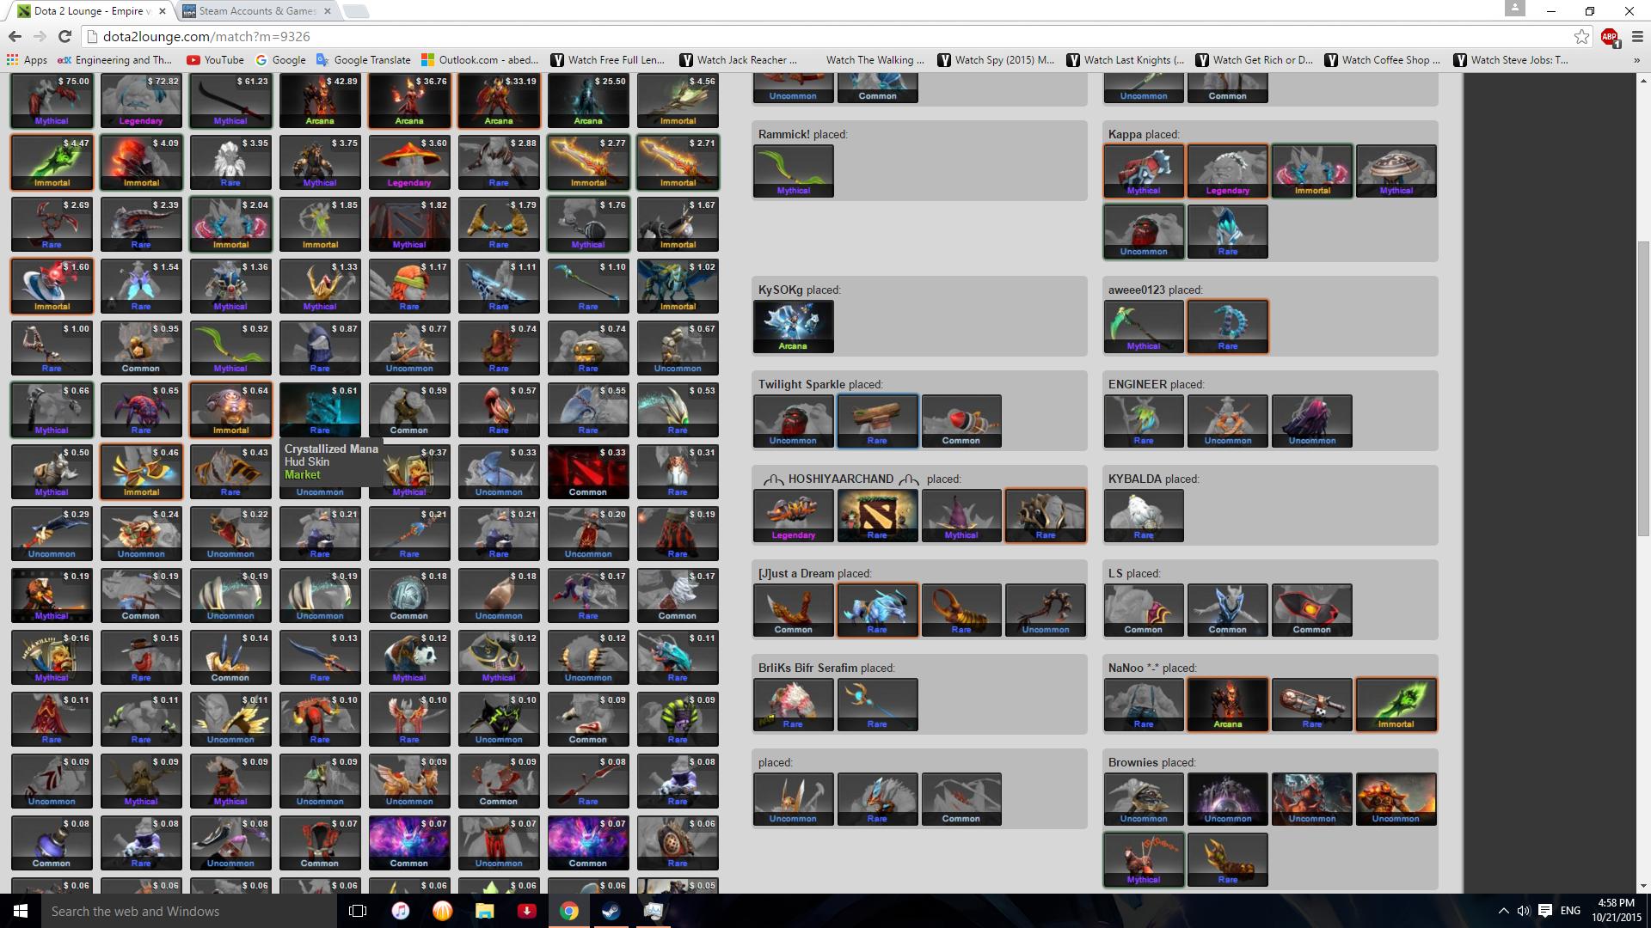Click ENGINEER's placed Rare item
Image resolution: width=1651 pixels, height=928 pixels.
coord(1143,421)
